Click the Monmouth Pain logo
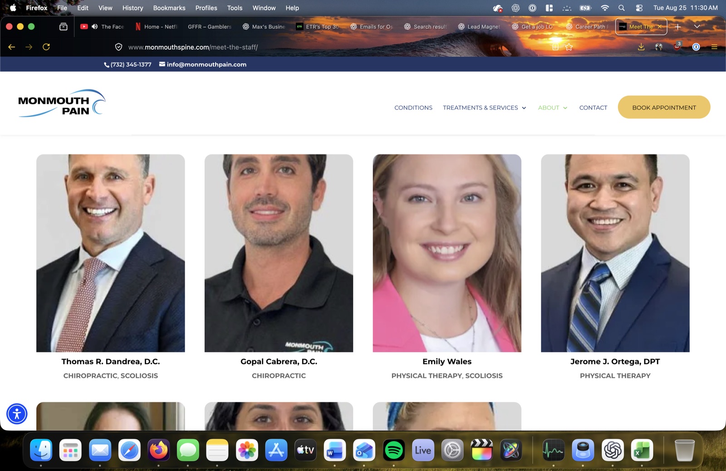The height and width of the screenshot is (471, 726). [62, 103]
